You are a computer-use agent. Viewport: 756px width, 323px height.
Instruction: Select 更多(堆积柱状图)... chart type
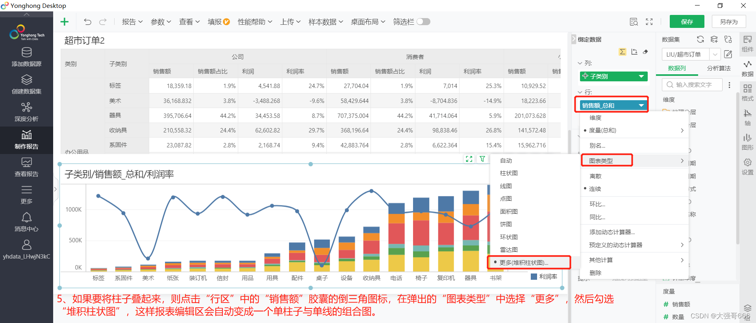529,262
